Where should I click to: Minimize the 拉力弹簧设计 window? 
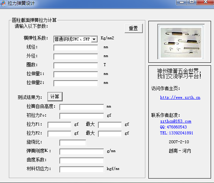click(x=182, y=2)
